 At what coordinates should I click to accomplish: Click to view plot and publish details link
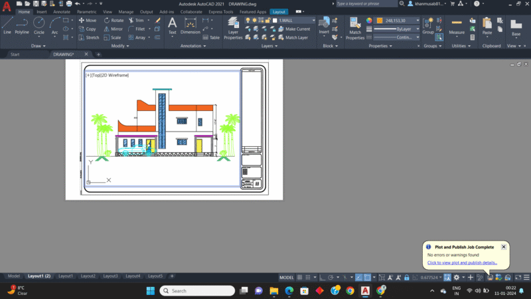(x=462, y=262)
